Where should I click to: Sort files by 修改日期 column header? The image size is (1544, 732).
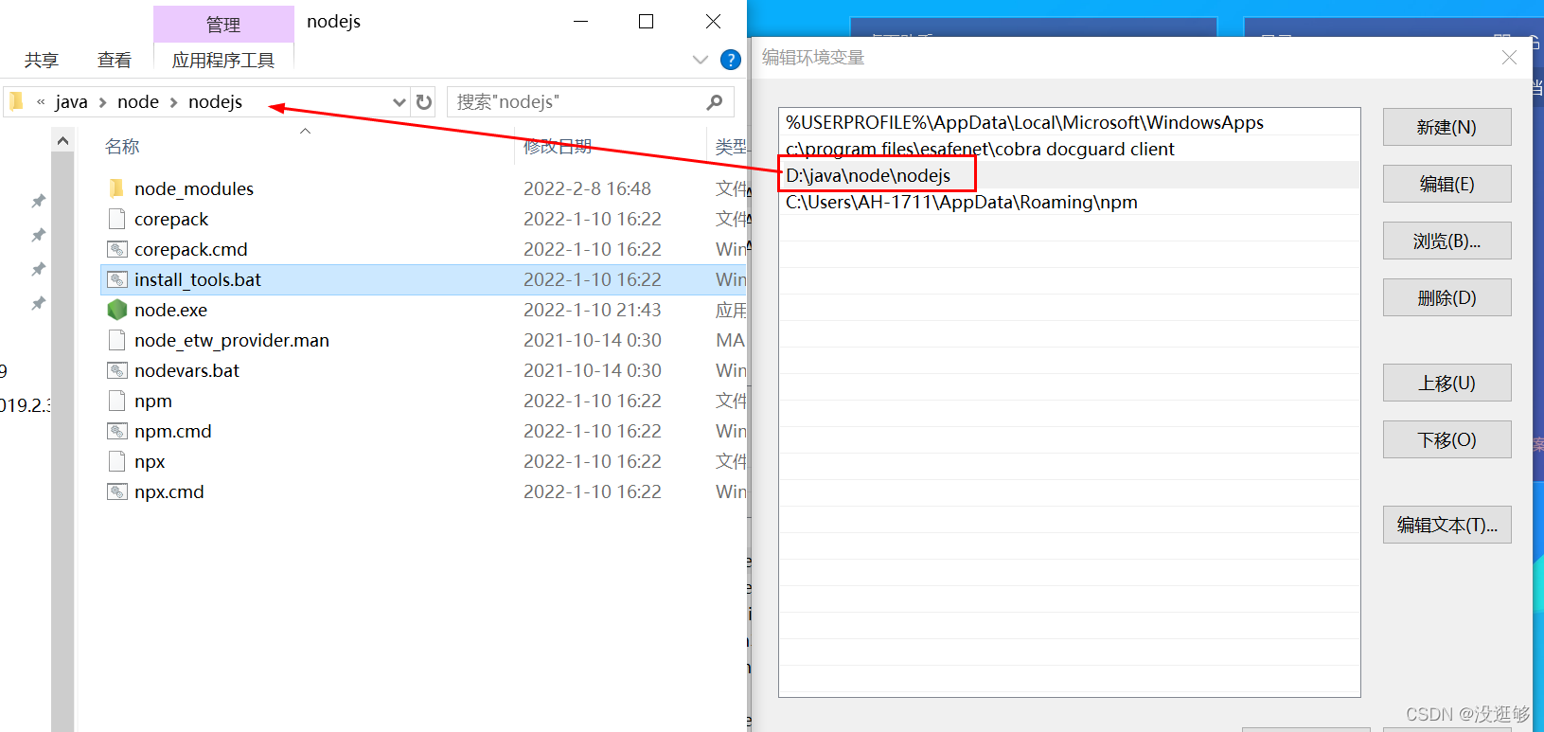coord(558,147)
